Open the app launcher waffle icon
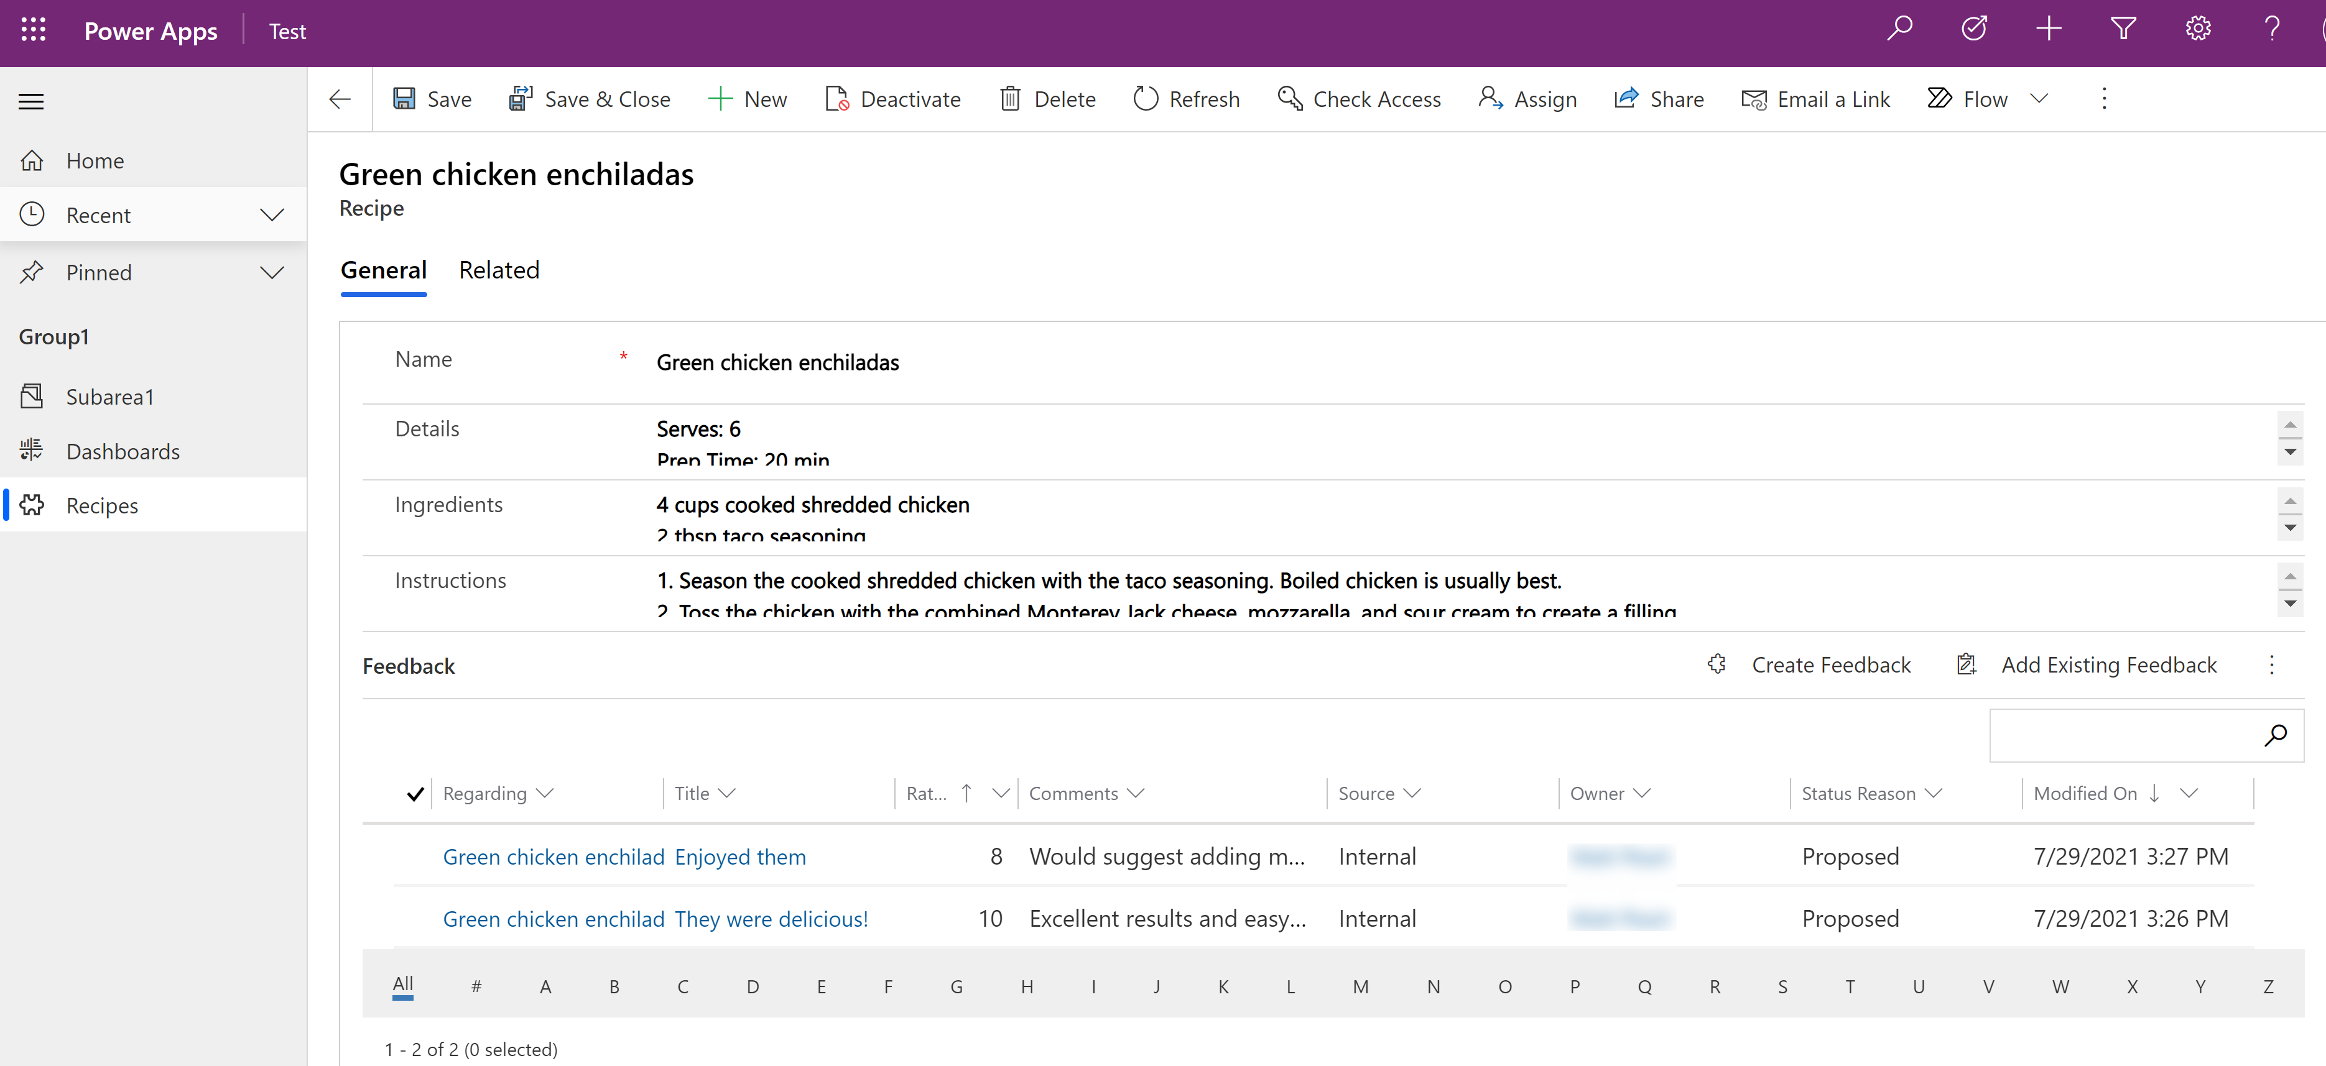The width and height of the screenshot is (2326, 1066). pyautogui.click(x=34, y=30)
